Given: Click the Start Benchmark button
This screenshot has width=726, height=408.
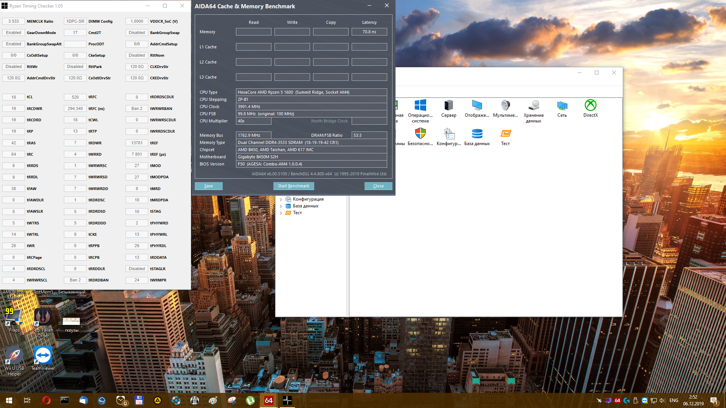Looking at the screenshot, I should [x=293, y=186].
